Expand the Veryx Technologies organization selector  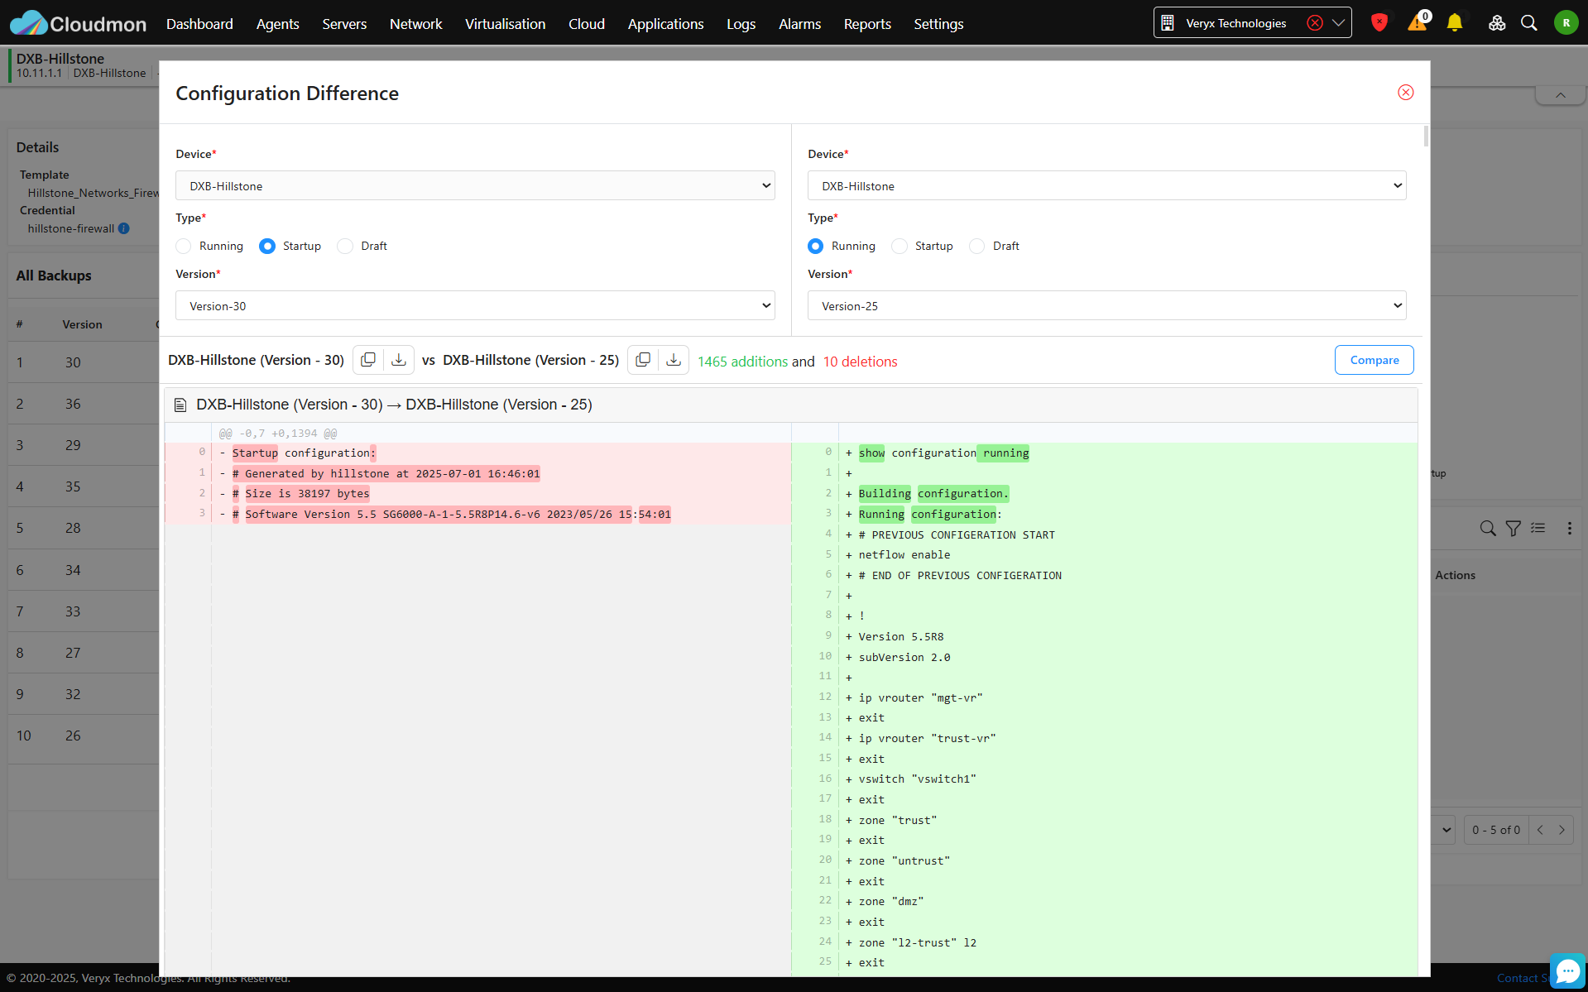1338,23
